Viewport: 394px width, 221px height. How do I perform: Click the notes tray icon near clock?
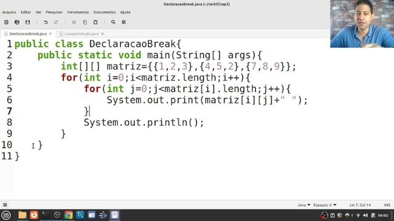[x=373, y=215]
